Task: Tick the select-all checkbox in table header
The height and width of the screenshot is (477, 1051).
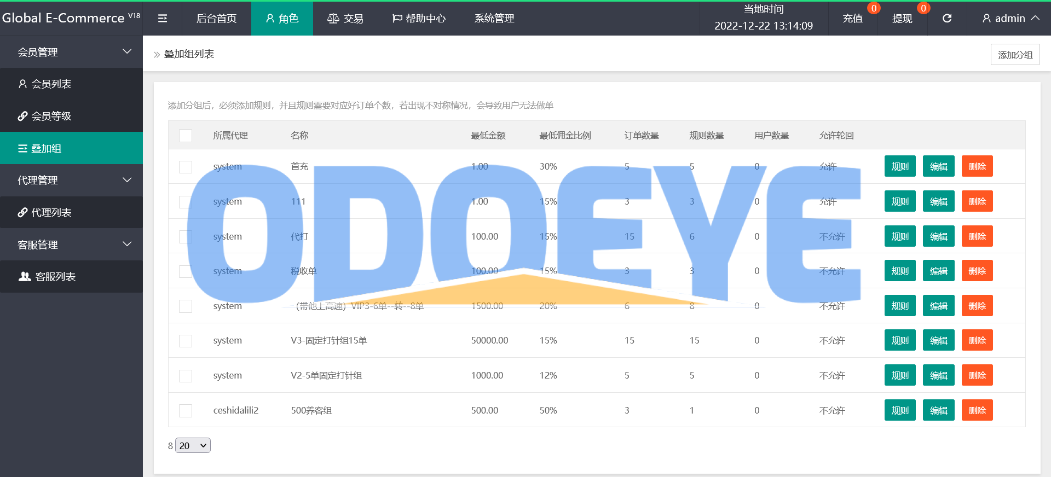Action: click(186, 136)
